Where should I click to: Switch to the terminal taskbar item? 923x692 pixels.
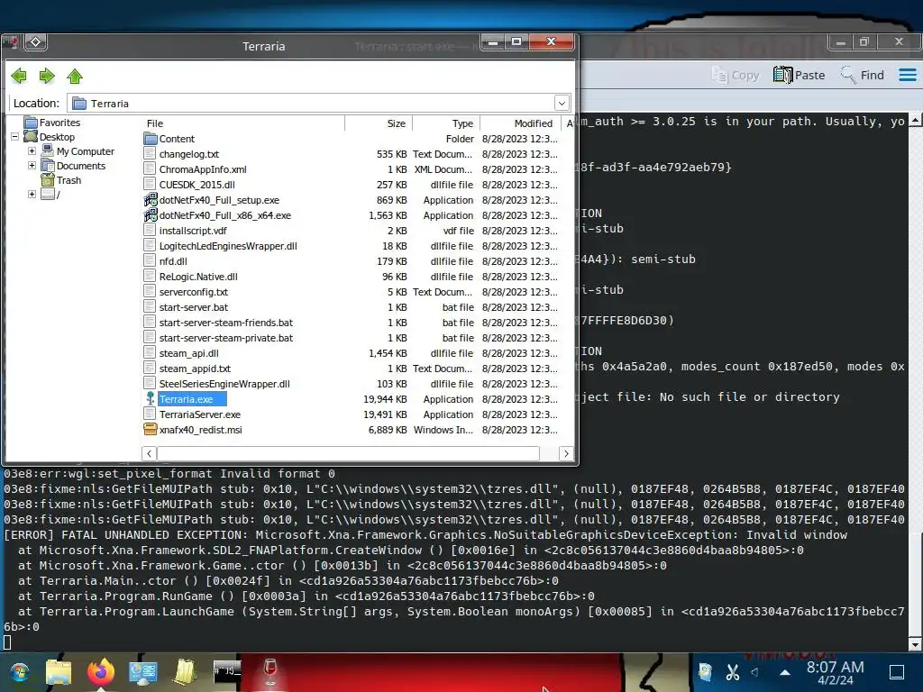click(227, 671)
